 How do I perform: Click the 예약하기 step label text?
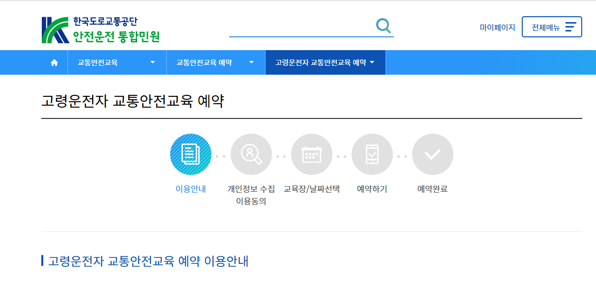coord(372,188)
